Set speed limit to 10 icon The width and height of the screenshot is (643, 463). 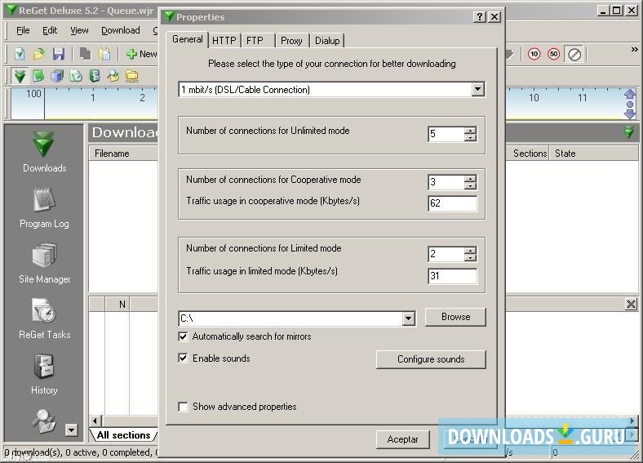pos(534,54)
